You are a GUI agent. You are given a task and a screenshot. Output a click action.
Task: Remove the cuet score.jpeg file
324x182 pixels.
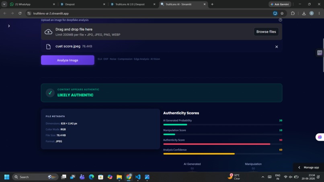[x=277, y=47]
